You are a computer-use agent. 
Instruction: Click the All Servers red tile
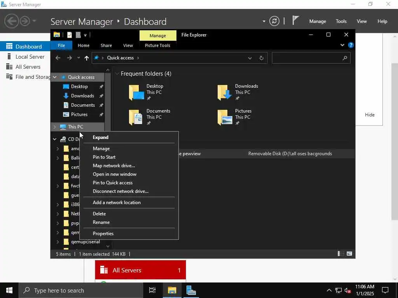(140, 270)
